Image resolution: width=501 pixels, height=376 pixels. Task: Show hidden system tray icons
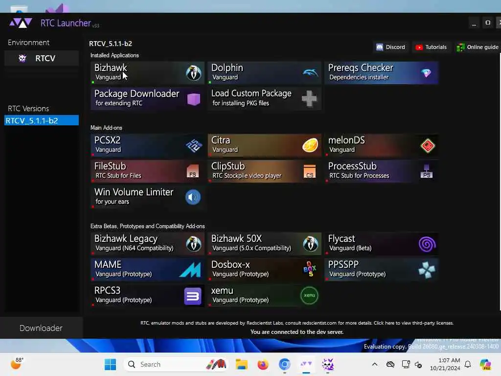[x=375, y=364]
